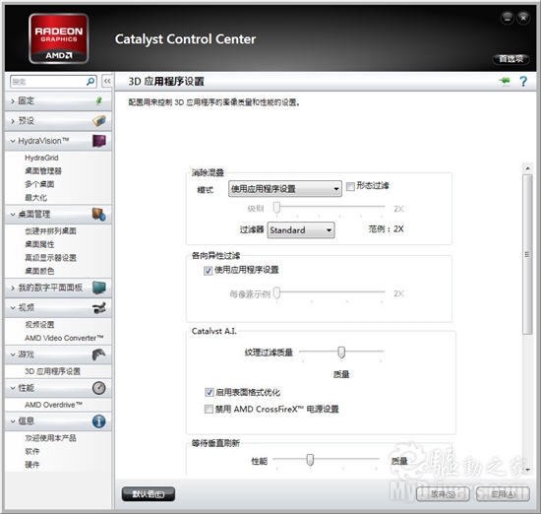
Task: Click the 视频 camcorder icon
Action: (99, 308)
